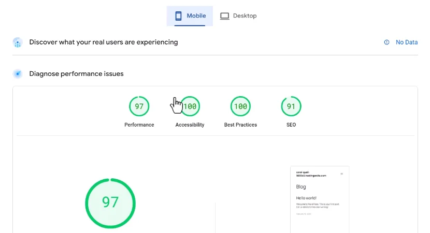
Task: Select the Performance 97 score gauge
Action: [139, 106]
